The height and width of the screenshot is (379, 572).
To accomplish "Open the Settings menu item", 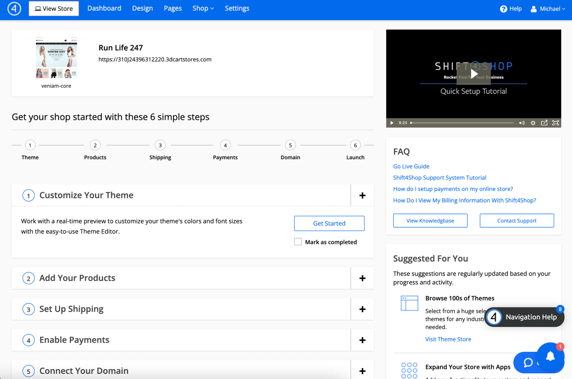I will [x=237, y=8].
